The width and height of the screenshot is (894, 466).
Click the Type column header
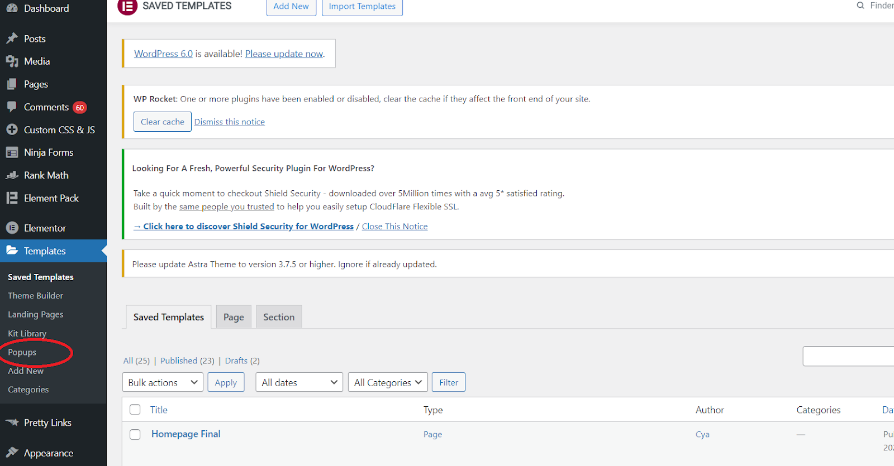tap(433, 410)
